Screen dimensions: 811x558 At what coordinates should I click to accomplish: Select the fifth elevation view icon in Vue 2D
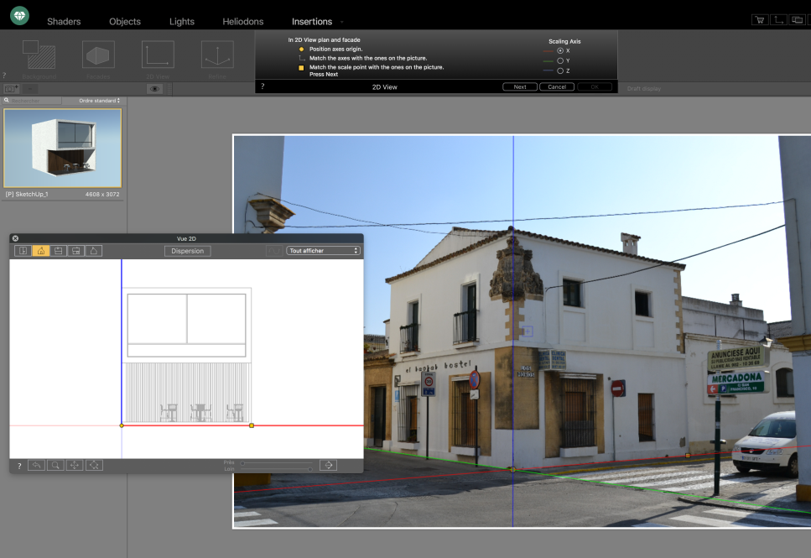point(94,251)
